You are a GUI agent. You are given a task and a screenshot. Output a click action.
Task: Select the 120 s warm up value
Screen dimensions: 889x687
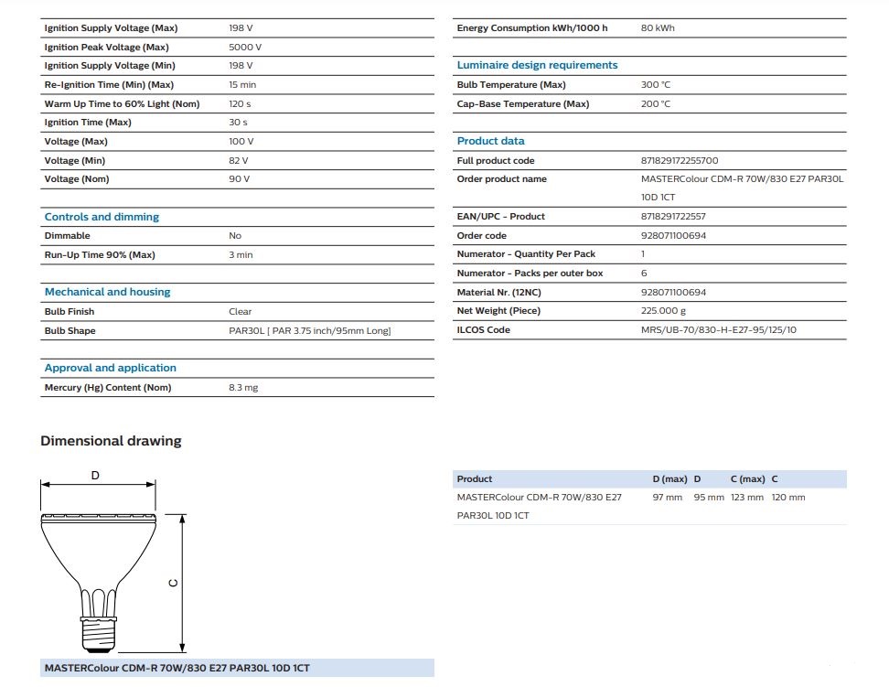240,103
